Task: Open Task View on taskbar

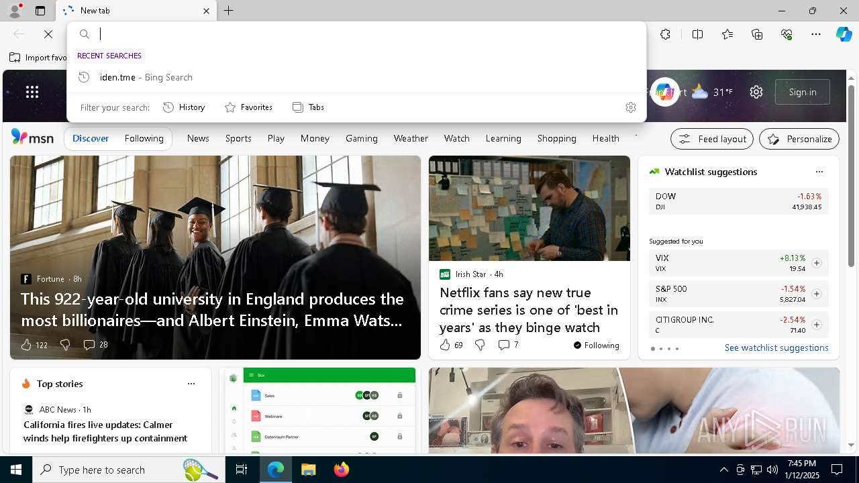Action: point(242,470)
